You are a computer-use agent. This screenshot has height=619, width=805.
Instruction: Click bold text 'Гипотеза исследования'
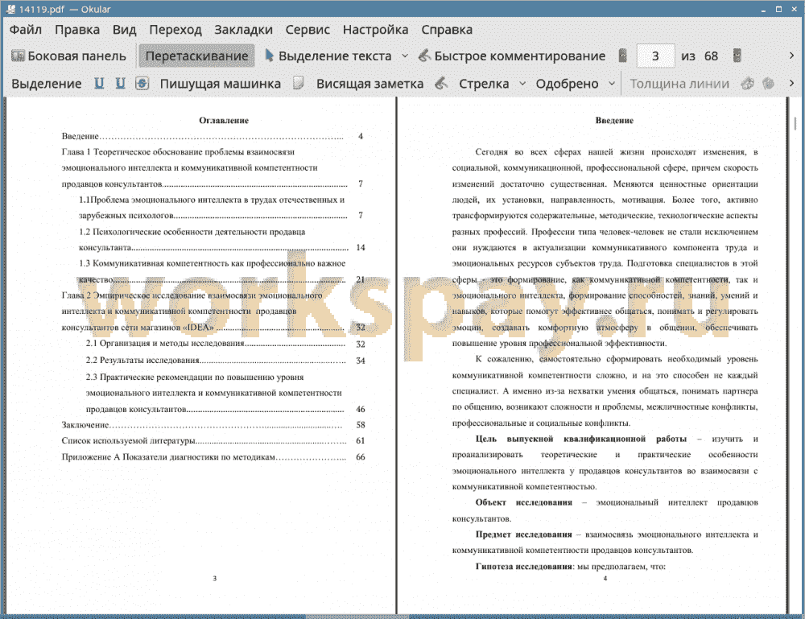pos(523,567)
